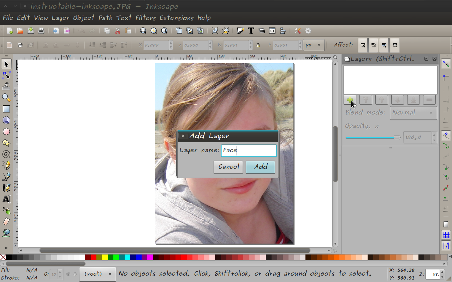Select the Spiral tool
This screenshot has height=282, width=452.
(6, 154)
